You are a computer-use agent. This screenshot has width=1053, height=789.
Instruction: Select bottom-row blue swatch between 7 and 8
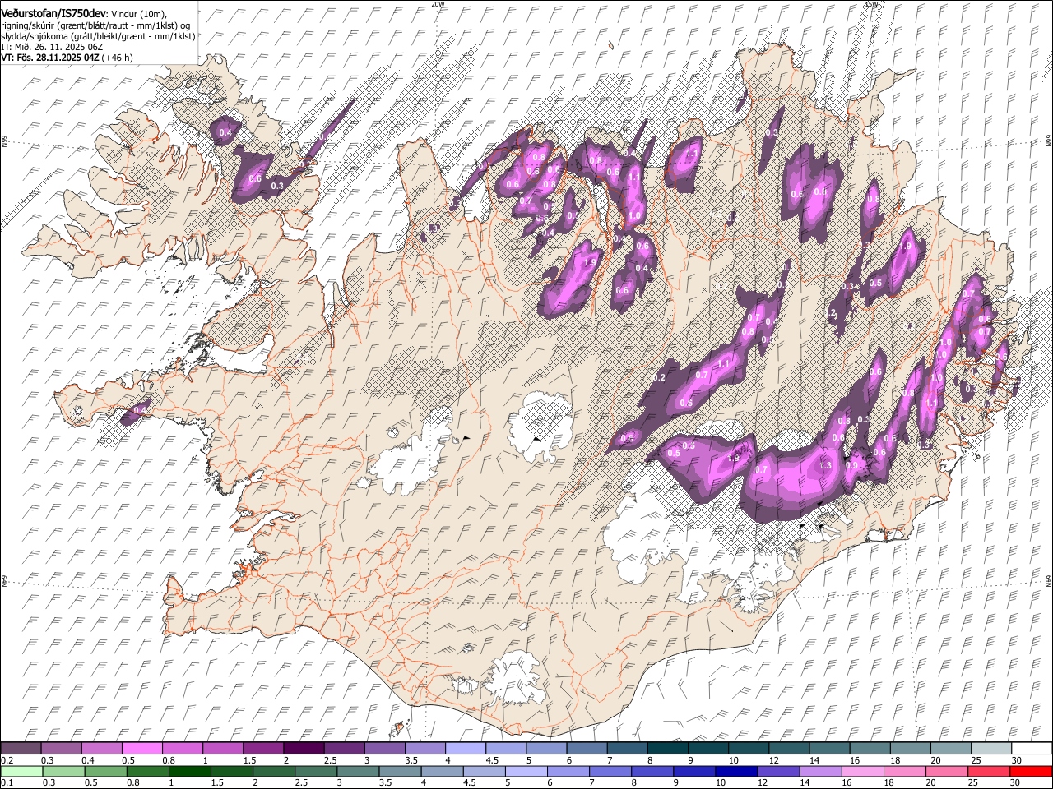coord(610,772)
